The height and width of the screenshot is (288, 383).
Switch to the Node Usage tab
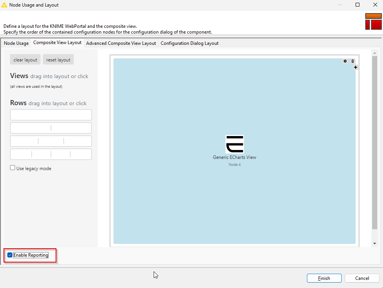click(x=16, y=43)
